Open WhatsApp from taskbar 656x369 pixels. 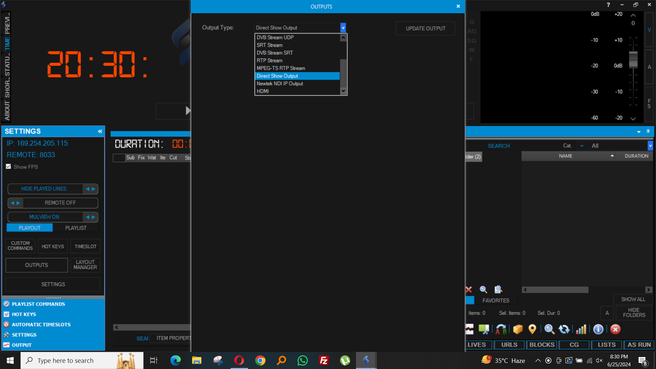click(x=303, y=360)
